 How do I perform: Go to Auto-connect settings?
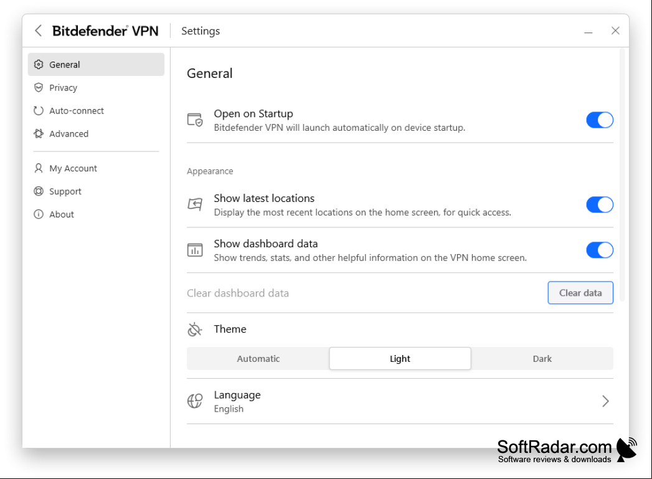click(96, 111)
